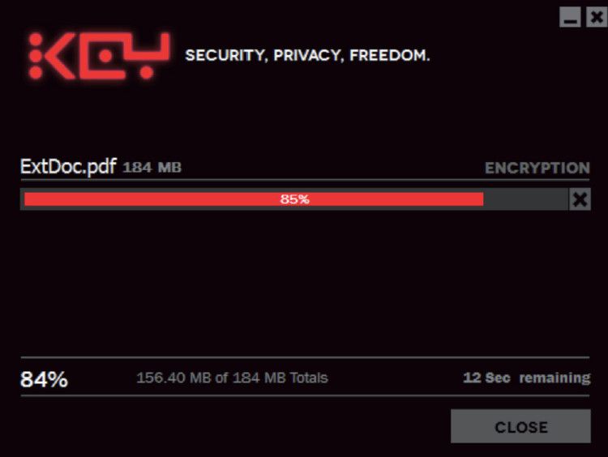Click the ENCRYPTION status label
Screen dimensions: 608x457
coord(537,169)
